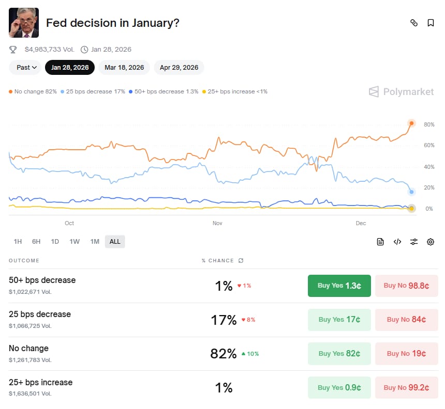The image size is (445, 409).
Task: Bookmark this Fed decision market
Action: tap(431, 23)
